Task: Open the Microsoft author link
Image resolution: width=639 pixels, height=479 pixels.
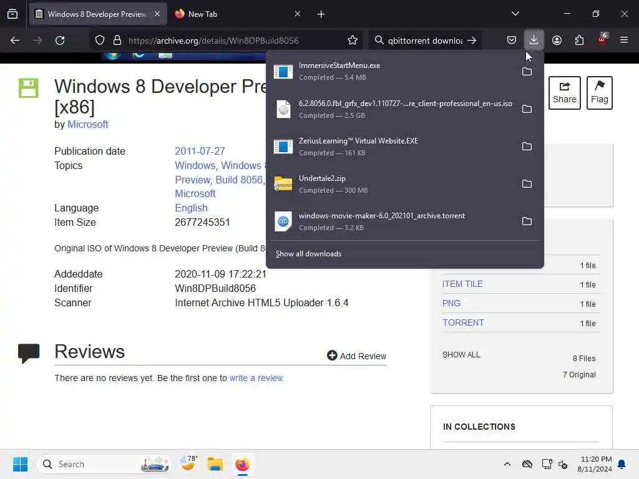Action: pos(87,124)
